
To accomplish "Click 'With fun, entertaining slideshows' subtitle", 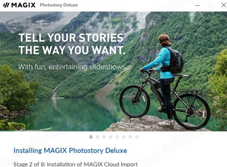I will (72, 67).
